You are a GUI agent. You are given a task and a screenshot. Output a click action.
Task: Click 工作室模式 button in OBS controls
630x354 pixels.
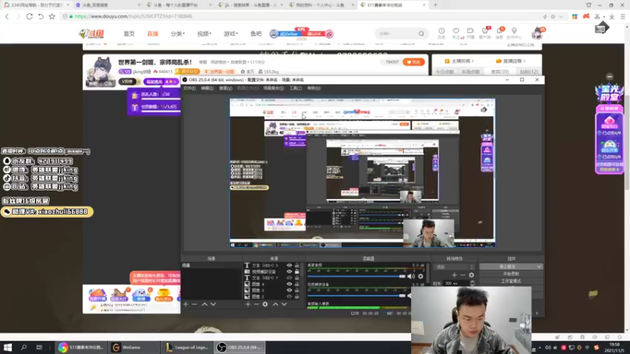tap(511, 282)
